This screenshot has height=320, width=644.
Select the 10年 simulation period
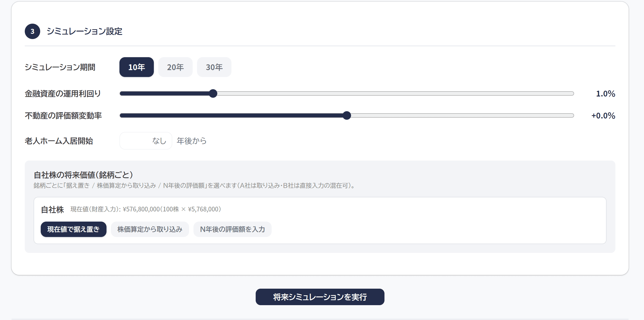point(137,67)
